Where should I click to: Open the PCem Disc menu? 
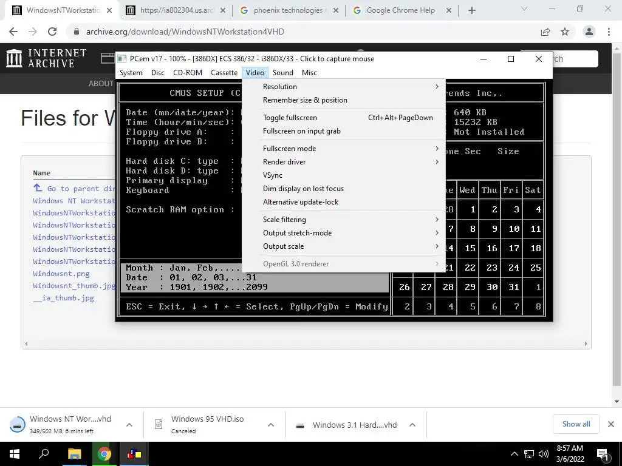(157, 73)
